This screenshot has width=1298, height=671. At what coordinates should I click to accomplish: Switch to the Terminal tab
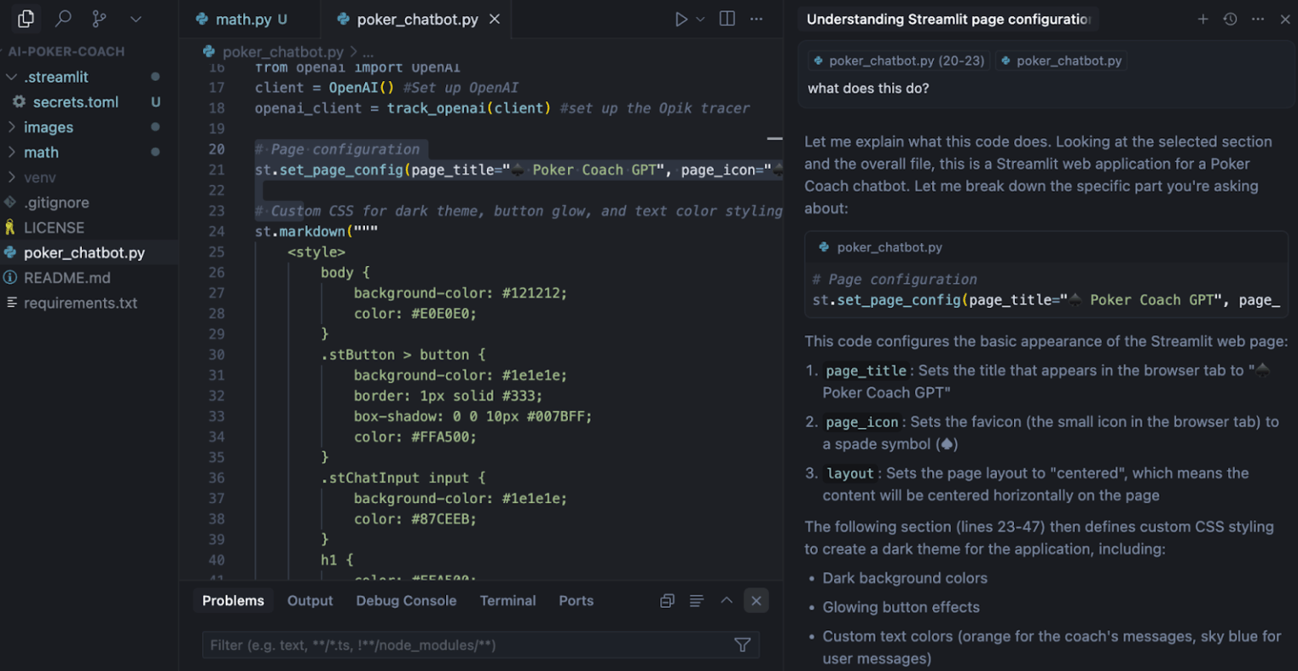pyautogui.click(x=507, y=600)
